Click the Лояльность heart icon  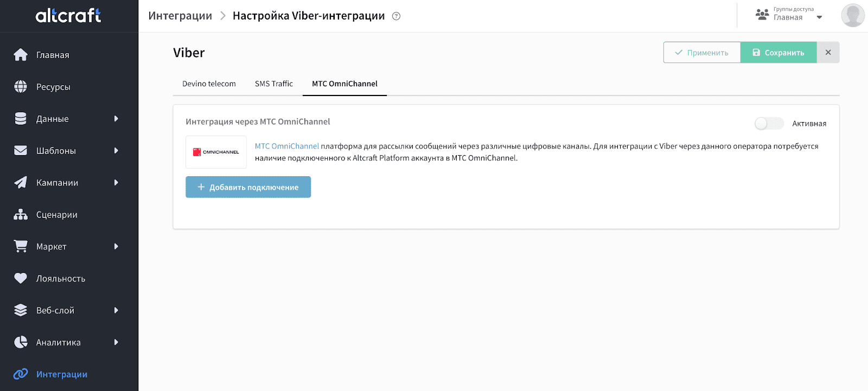[21, 278]
